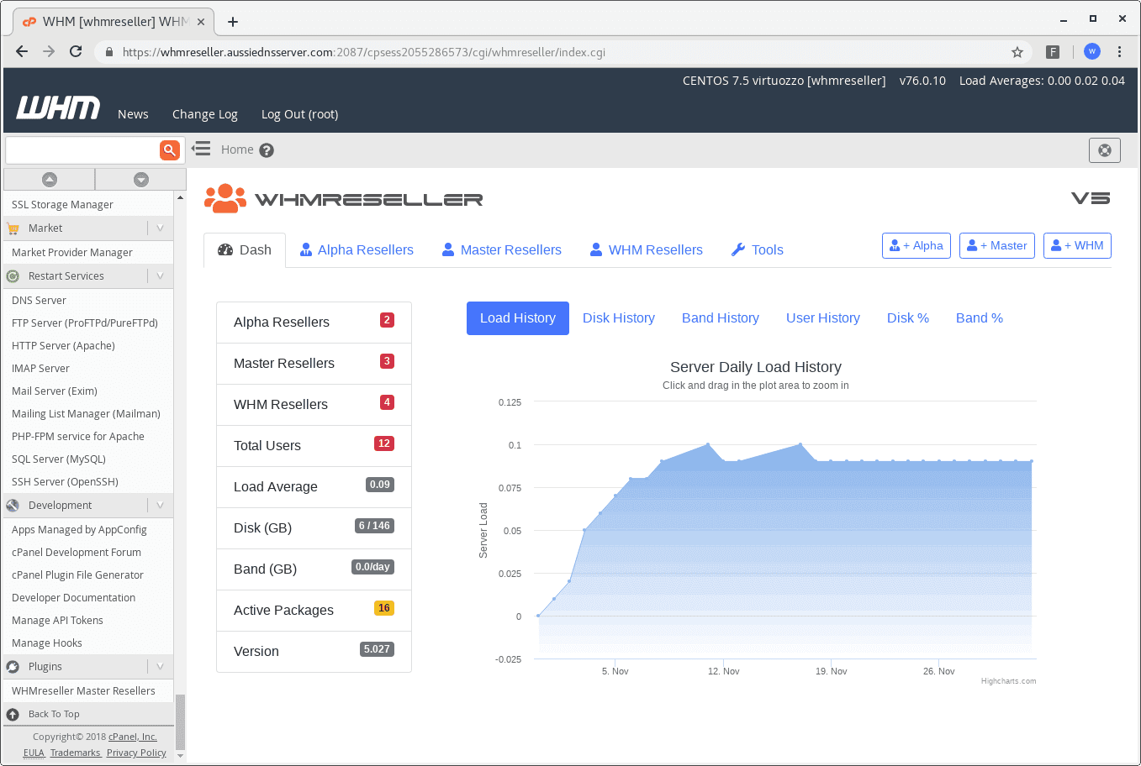This screenshot has width=1141, height=766.
Task: Click the sidebar scroll-down arrow button
Action: [141, 179]
